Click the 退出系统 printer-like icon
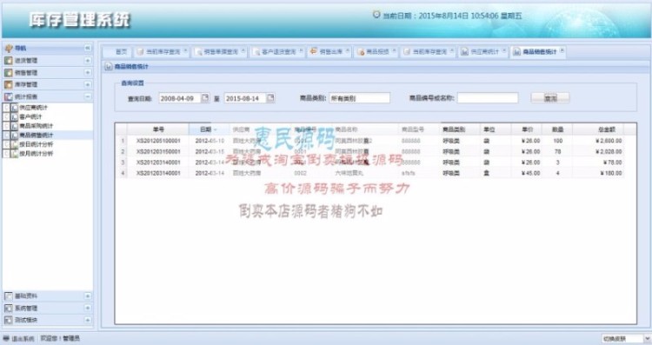Screen dimensions: 652x345 point(6,339)
